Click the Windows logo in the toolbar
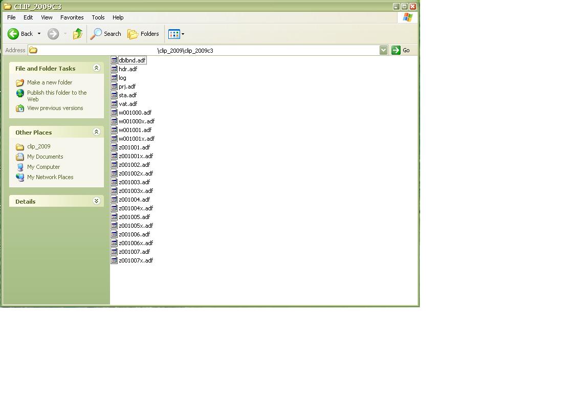Screen dimensions: 571x415 point(408,17)
